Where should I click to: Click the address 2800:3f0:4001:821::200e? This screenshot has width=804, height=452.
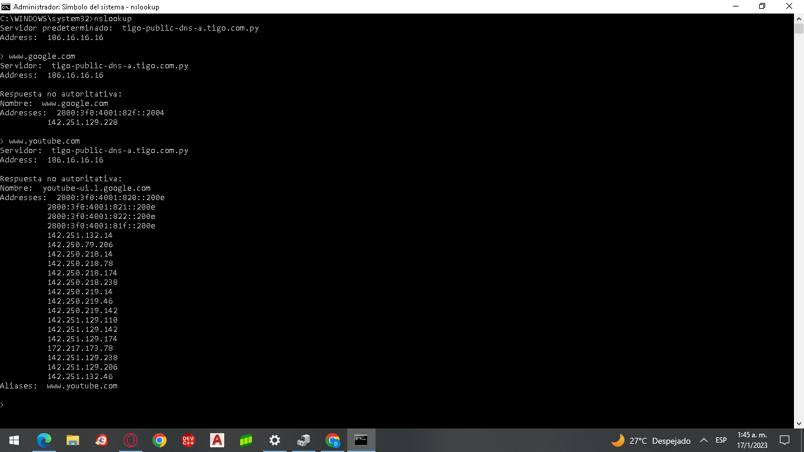tap(101, 207)
